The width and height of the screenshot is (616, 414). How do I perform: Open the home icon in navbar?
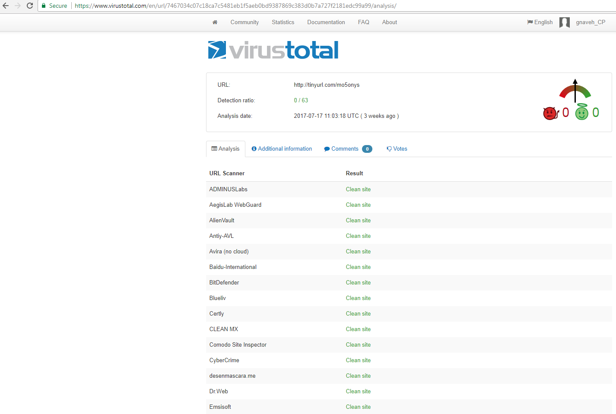pos(215,22)
